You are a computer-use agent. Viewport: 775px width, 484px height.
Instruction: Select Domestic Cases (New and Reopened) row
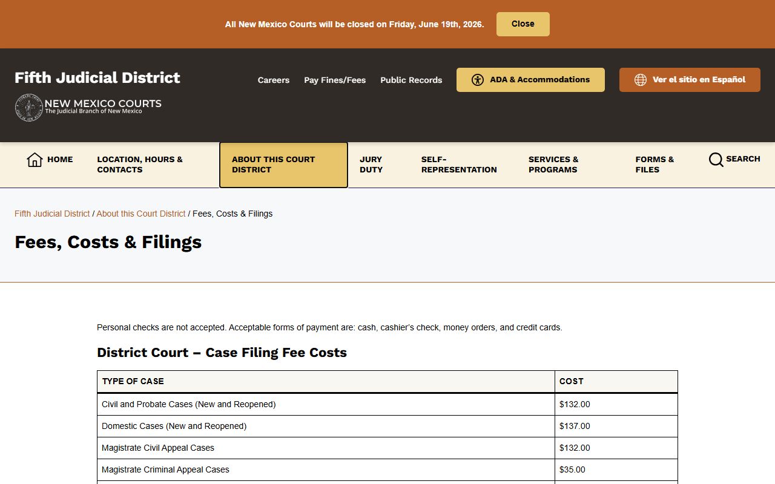(387, 426)
